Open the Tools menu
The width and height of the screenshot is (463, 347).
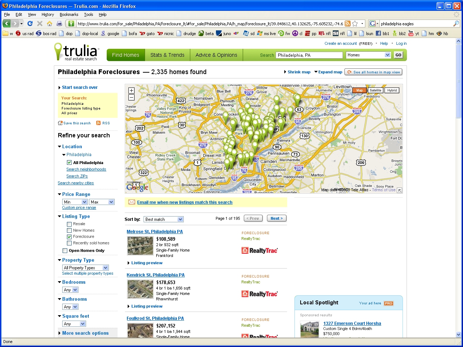pos(89,14)
